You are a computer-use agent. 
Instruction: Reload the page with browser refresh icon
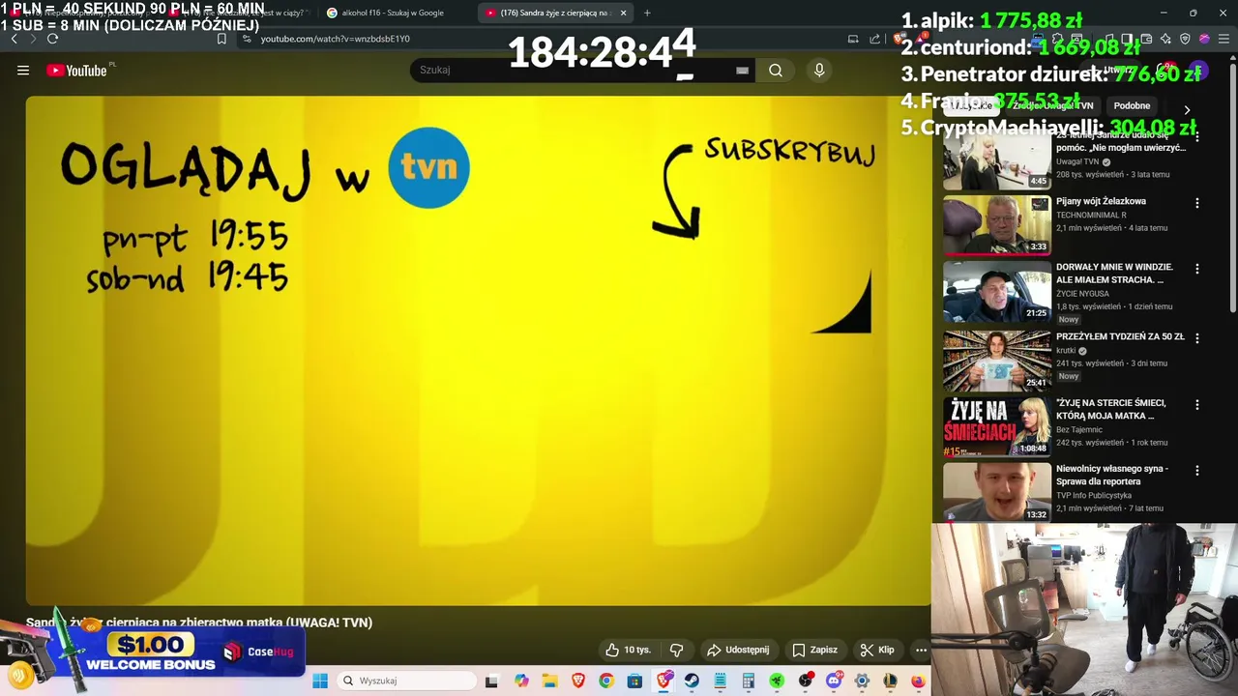pos(52,39)
